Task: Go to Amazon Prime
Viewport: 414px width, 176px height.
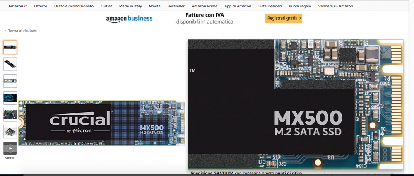Action: (205, 6)
